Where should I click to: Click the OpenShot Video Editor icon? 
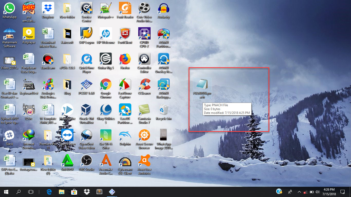(87, 135)
